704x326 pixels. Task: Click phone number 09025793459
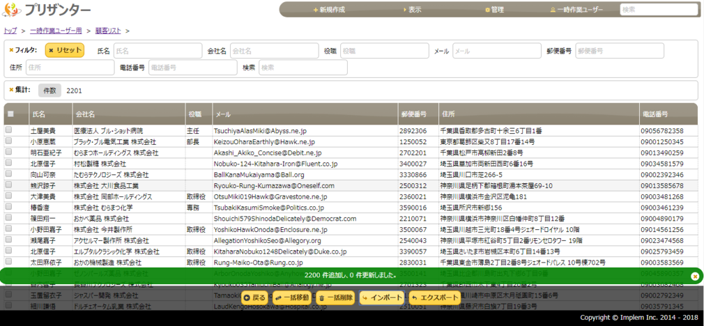(662, 251)
